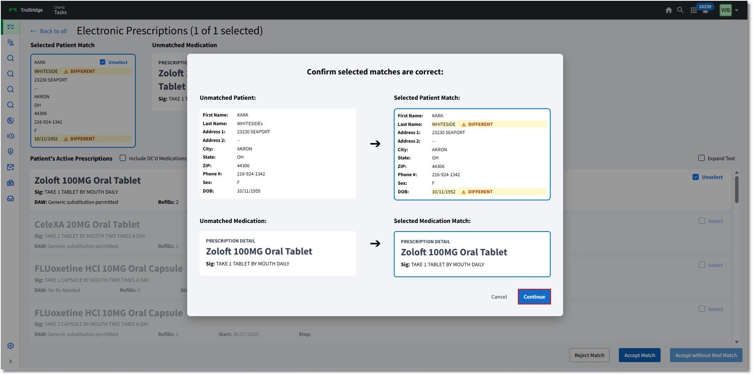Click the DIFFERENT warning icon next to 10/11/1952 in dialog
The image size is (753, 375).
(464, 192)
